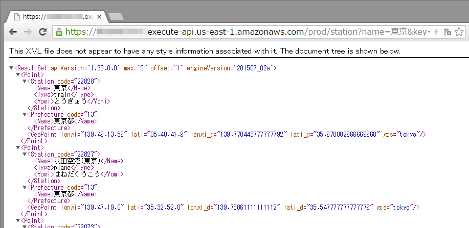The width and height of the screenshot is (469, 228).
Task: Collapse the Station code 22828 node
Action: click(x=25, y=81)
